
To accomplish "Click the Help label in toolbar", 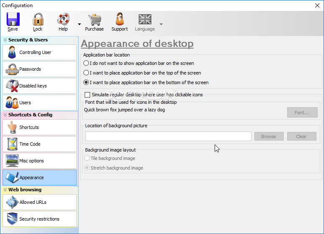I will coord(63,29).
